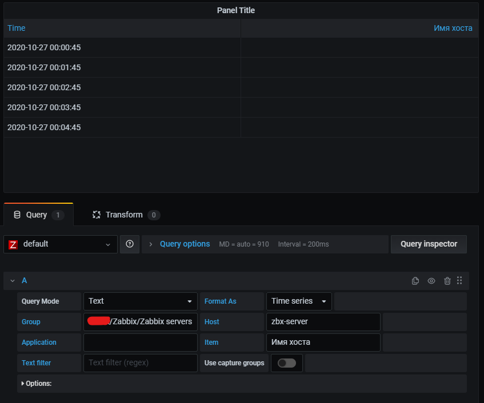Viewport: 484px width, 403px height.
Task: Switch to the Transform tab
Action: [x=126, y=215]
